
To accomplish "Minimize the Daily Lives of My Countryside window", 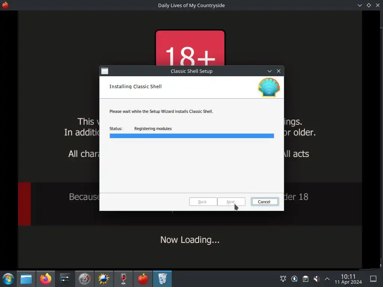I will point(359,5).
